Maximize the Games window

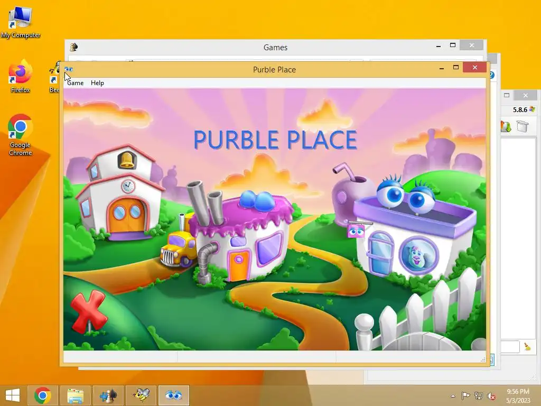coord(453,45)
